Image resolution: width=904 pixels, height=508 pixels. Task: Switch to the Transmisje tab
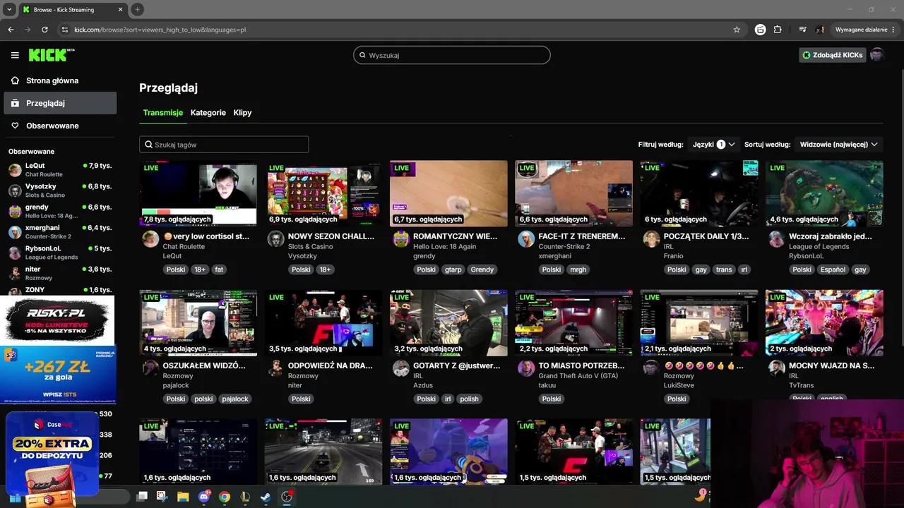163,113
